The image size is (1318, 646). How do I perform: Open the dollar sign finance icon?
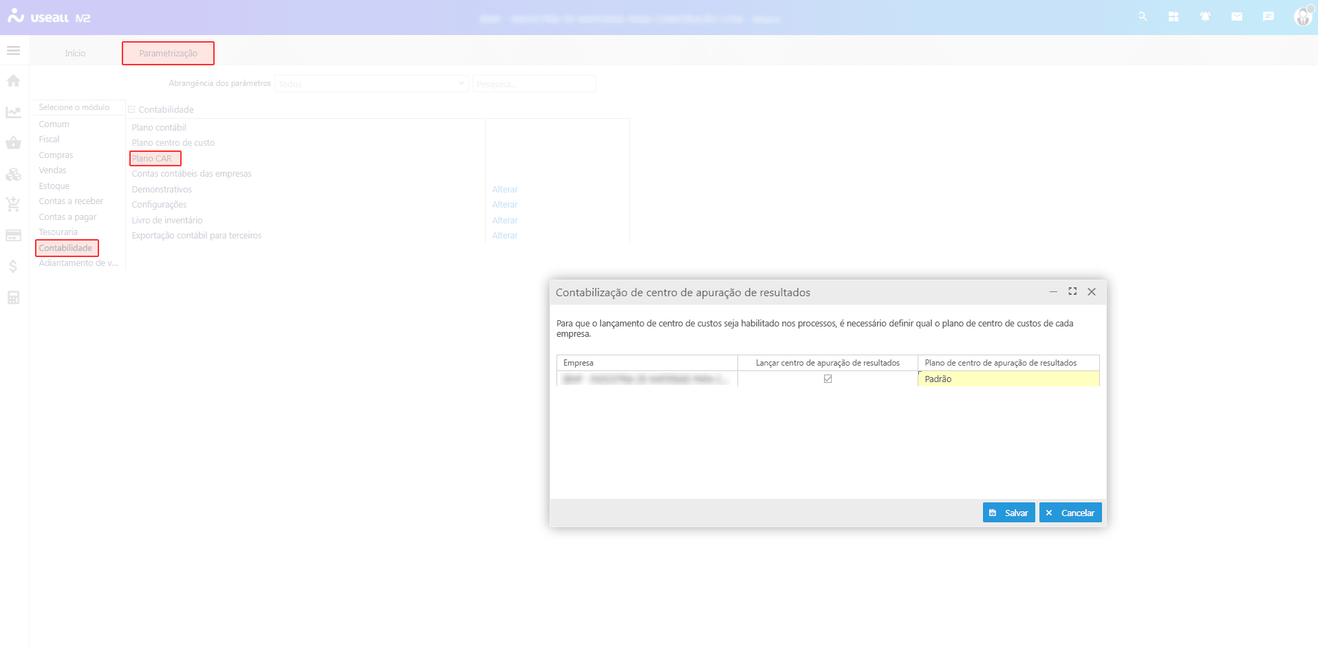click(13, 267)
